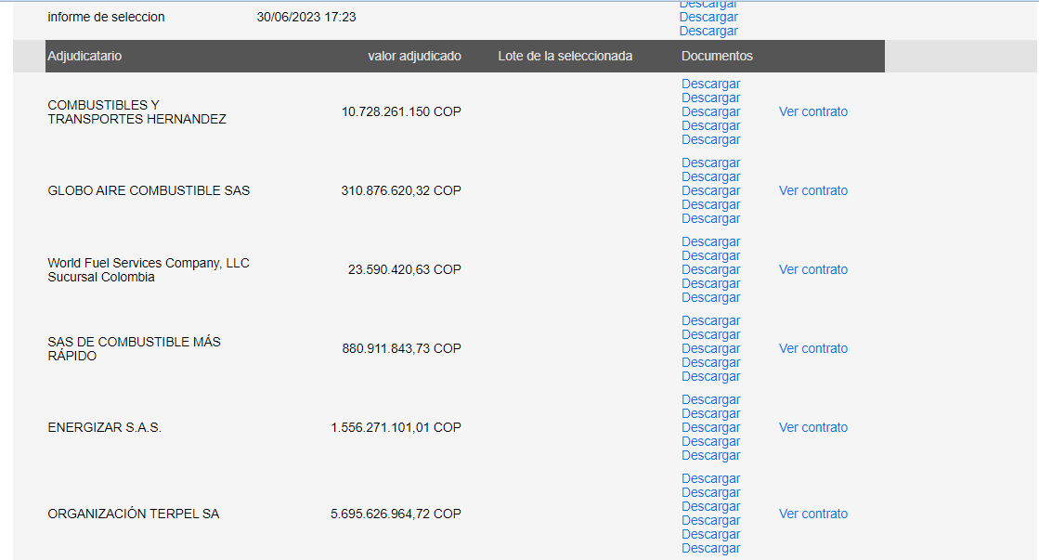Click Descargar beside the informe de seleccion date
Image resolution: width=1039 pixels, height=560 pixels.
[708, 17]
